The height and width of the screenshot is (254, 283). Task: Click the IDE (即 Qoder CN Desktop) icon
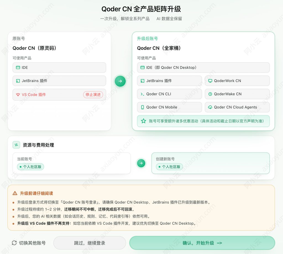click(142, 67)
